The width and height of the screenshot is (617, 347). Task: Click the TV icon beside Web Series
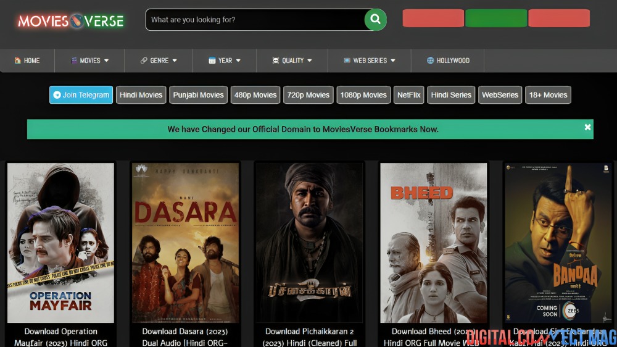347,61
